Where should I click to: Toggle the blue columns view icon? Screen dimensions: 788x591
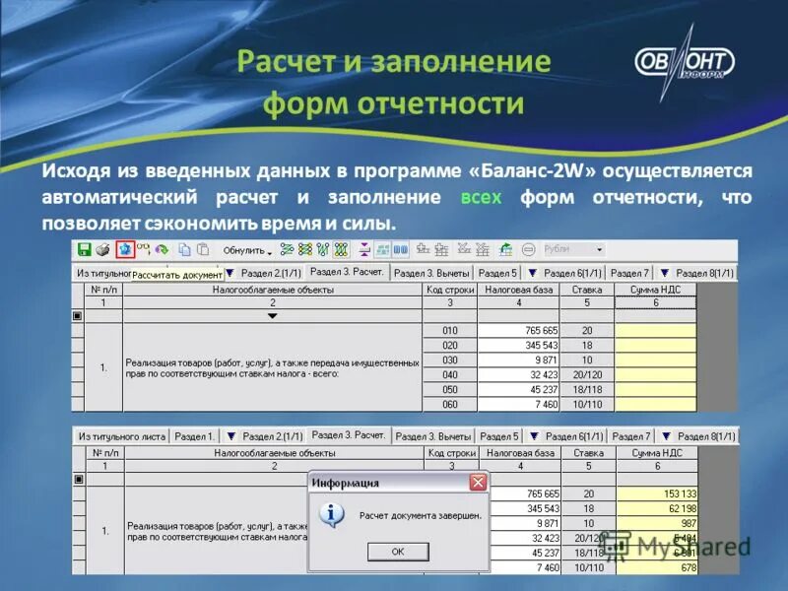click(401, 249)
